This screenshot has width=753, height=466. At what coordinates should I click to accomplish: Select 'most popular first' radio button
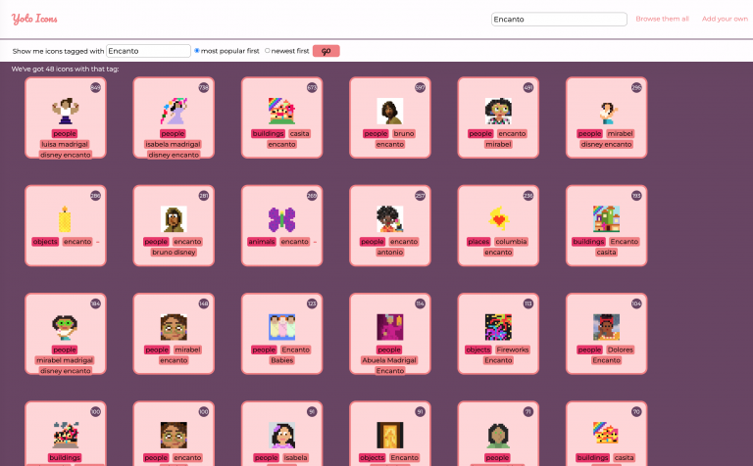point(197,51)
